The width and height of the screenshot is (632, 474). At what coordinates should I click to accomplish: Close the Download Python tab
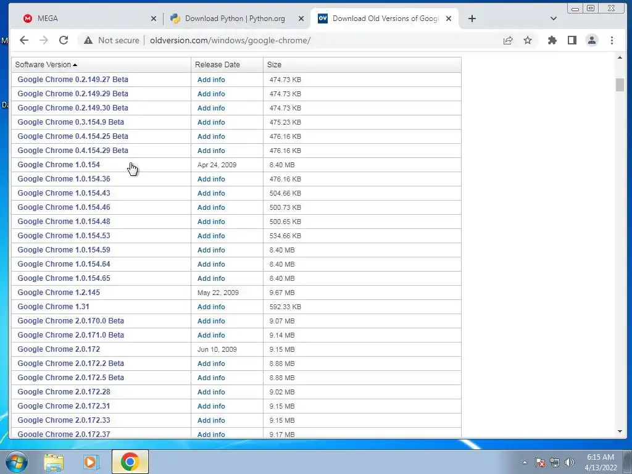[x=301, y=19]
